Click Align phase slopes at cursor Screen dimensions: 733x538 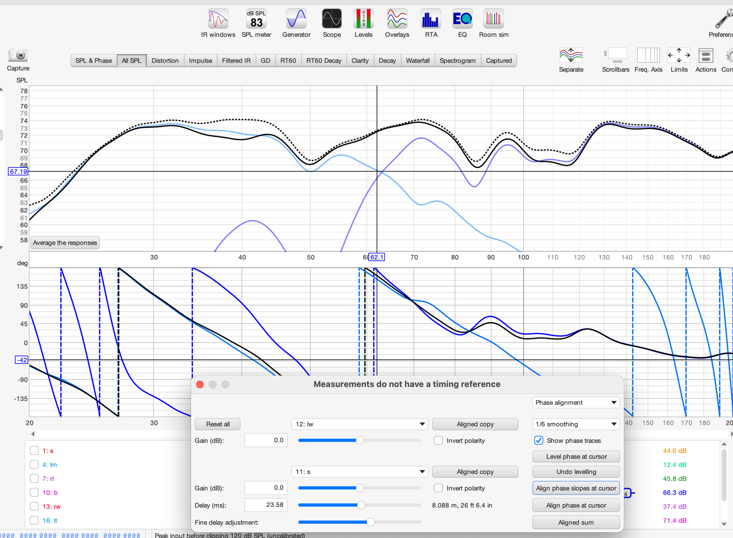click(x=576, y=488)
